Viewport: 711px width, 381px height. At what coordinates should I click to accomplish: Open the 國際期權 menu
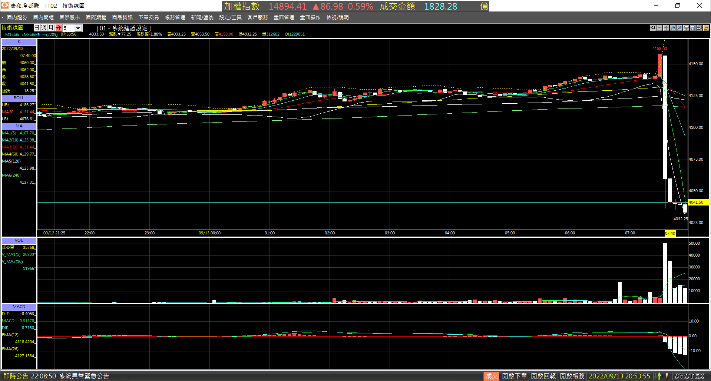tap(96, 17)
